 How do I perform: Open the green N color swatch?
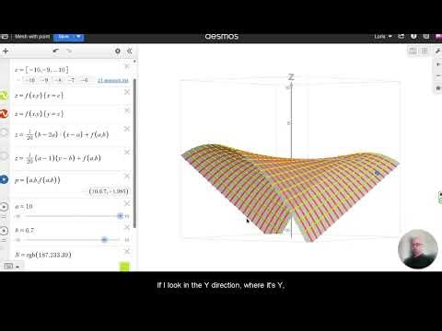[x=124, y=267]
